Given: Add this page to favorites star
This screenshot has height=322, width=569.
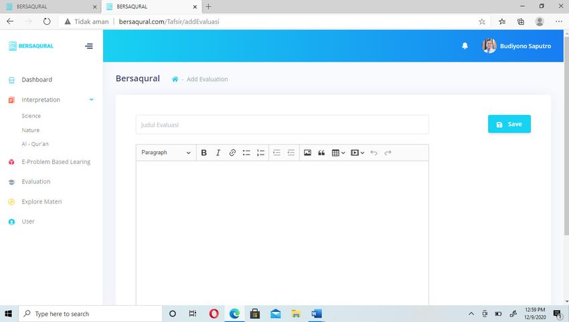Looking at the screenshot, I should [482, 22].
